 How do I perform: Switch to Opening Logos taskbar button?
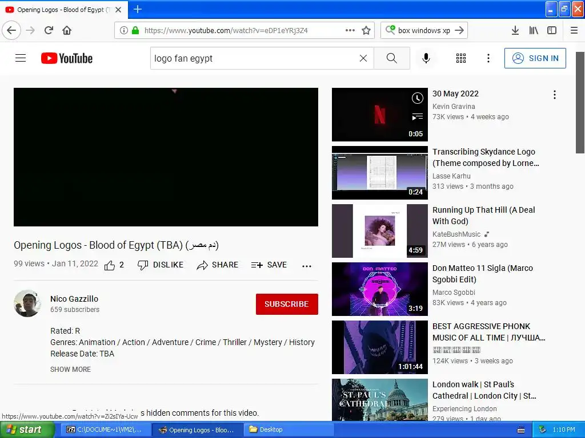[x=197, y=429]
